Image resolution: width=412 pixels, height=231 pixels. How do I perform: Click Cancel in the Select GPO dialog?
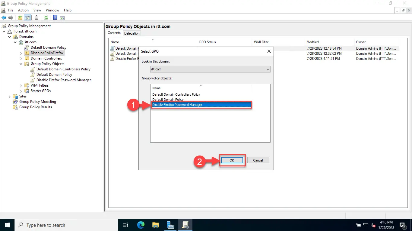258,160
